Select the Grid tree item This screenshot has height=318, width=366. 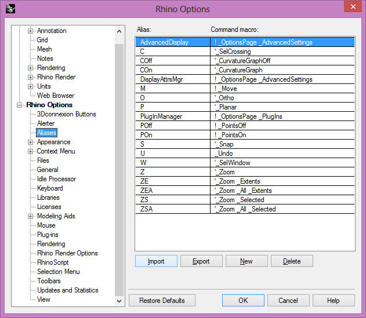pos(42,40)
